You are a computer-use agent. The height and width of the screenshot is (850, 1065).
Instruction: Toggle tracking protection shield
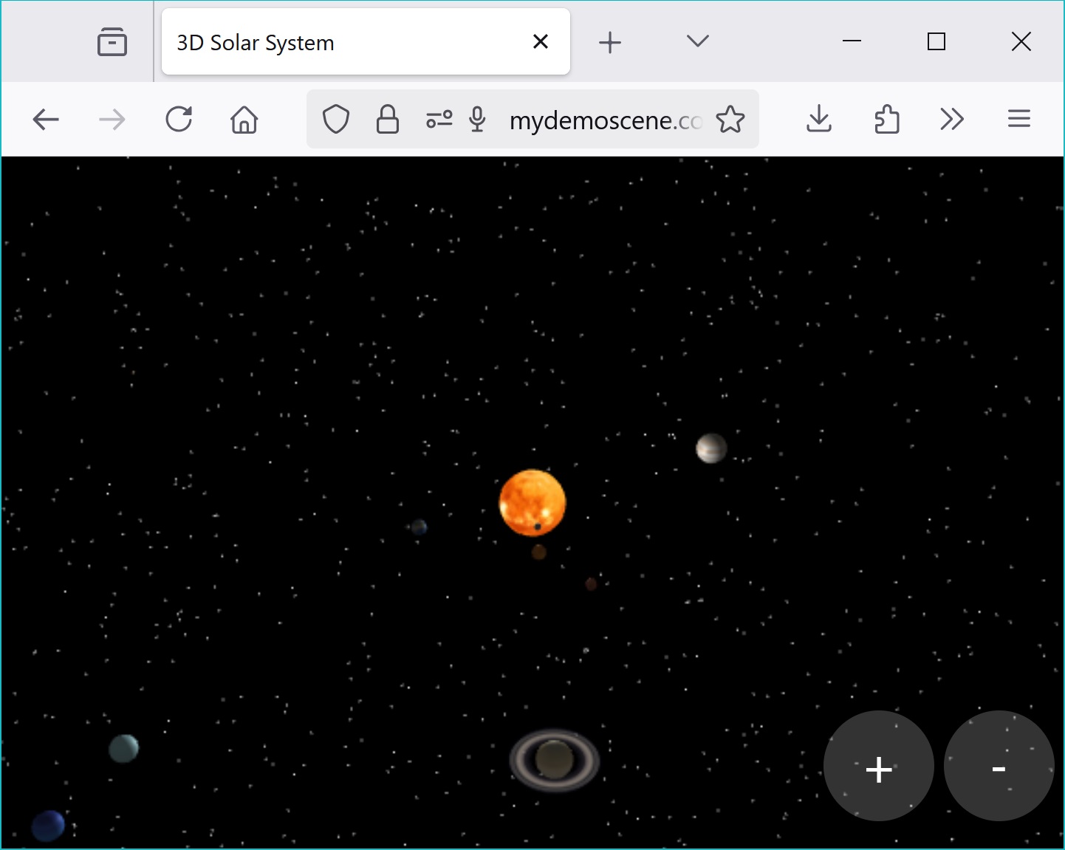point(337,119)
